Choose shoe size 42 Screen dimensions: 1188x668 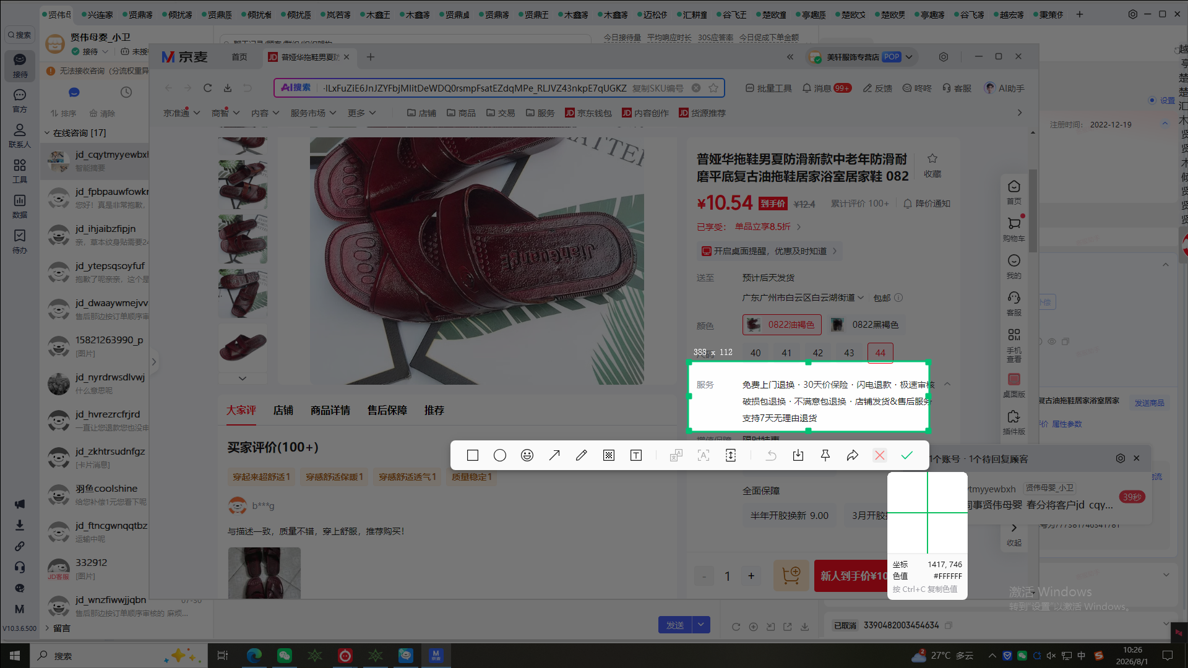click(818, 353)
